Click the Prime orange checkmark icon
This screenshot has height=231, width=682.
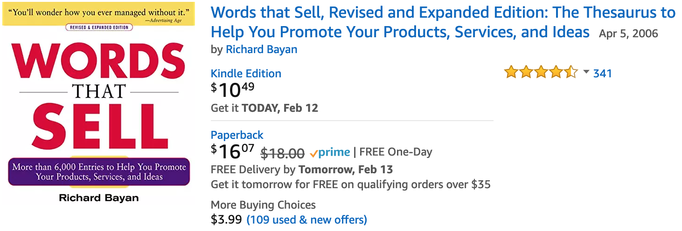(314, 153)
